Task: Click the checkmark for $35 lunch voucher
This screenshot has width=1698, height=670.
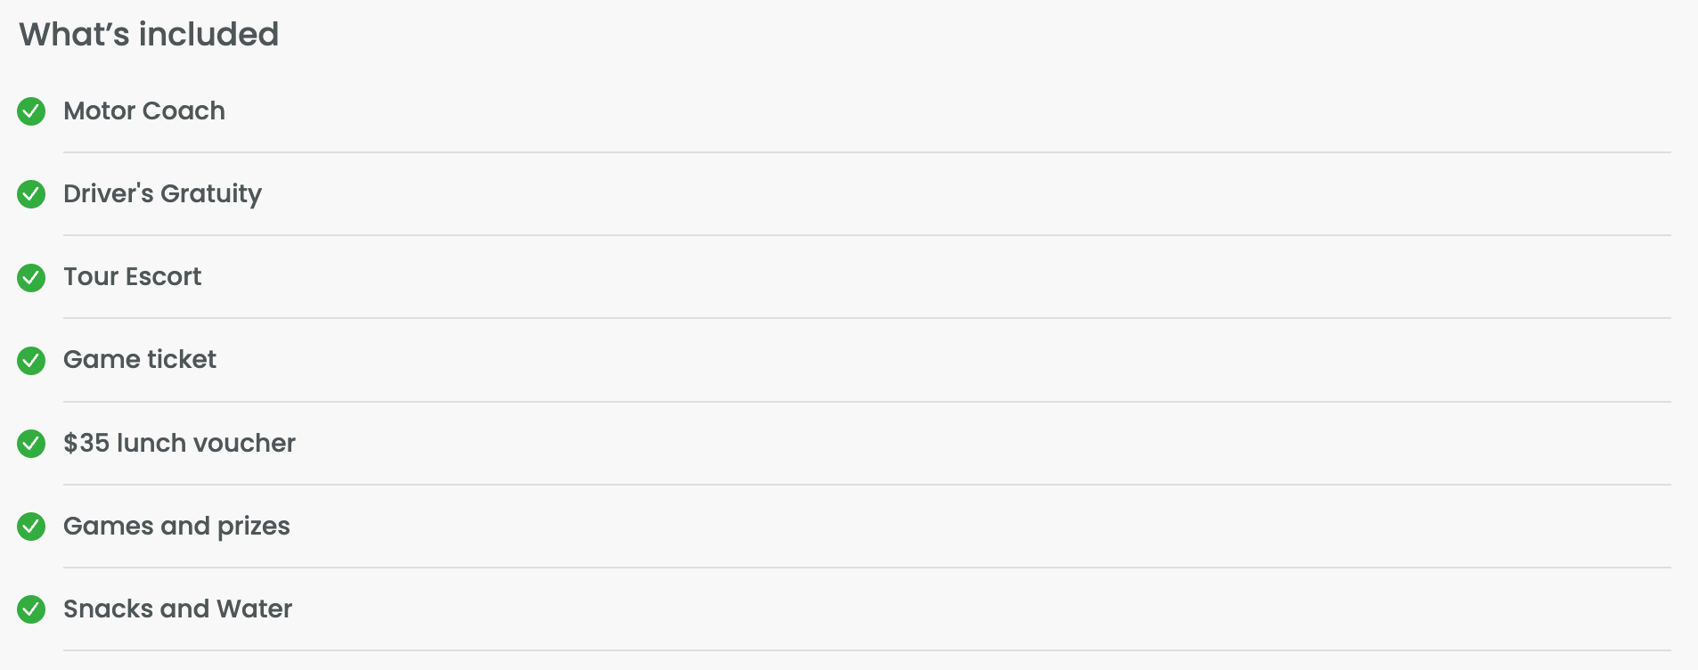Action: point(31,443)
